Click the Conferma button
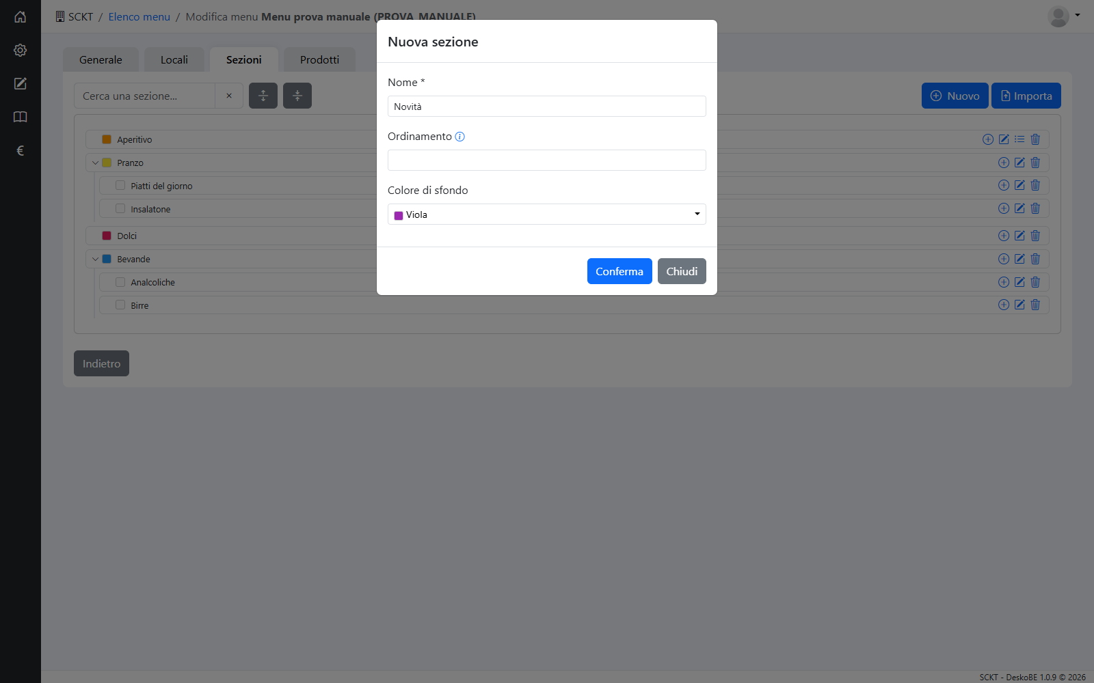1094x683 pixels. 619,271
